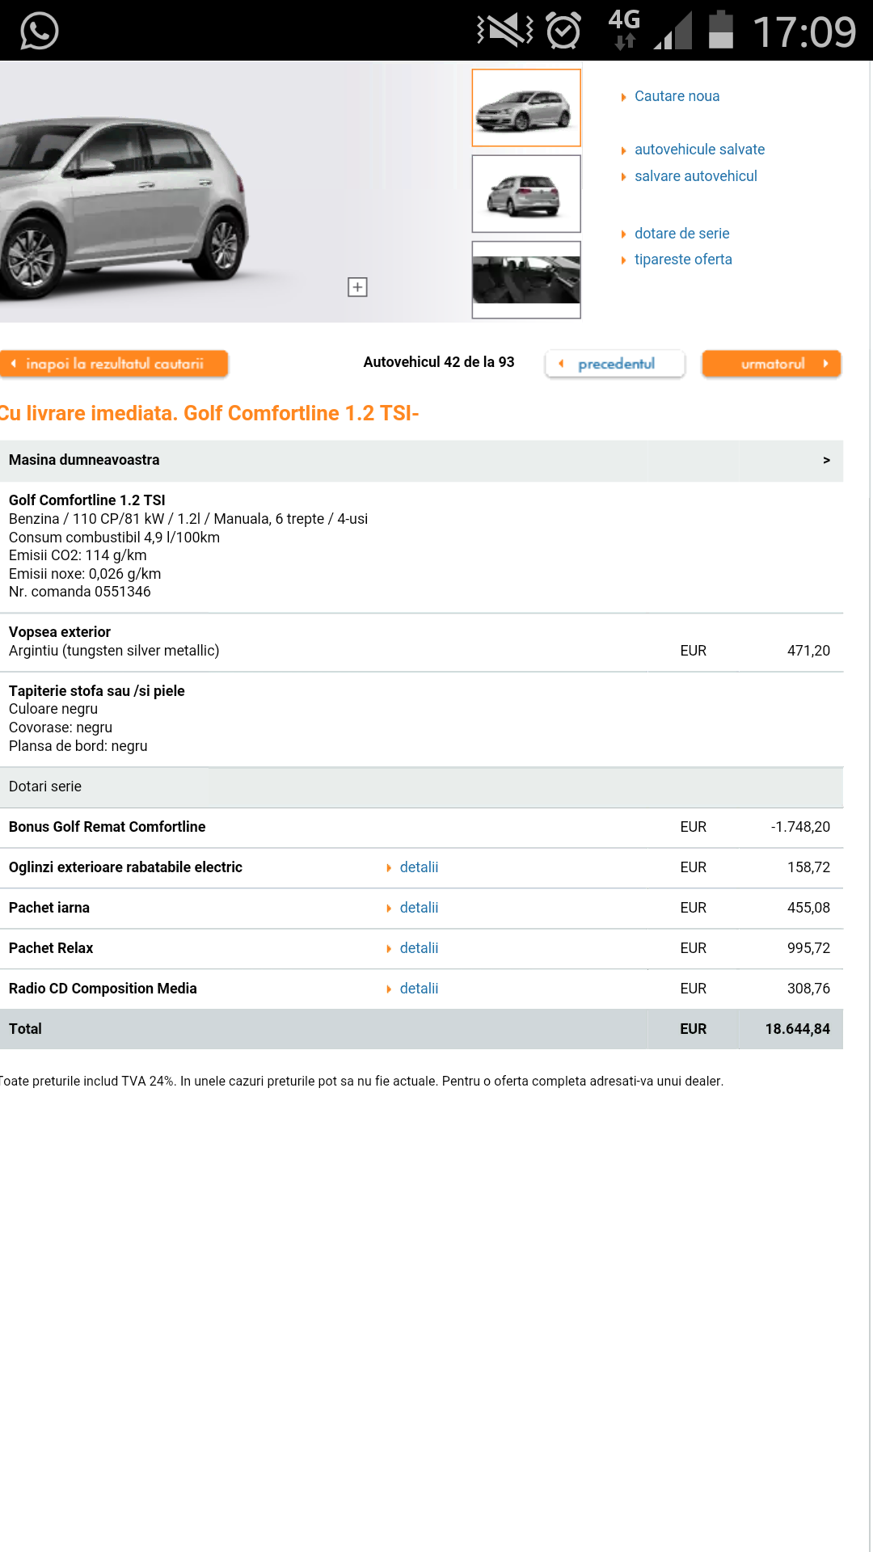Viewport: 873px width, 1552px height.
Task: Click Nr. comanda 0551346 text
Action: click(79, 592)
